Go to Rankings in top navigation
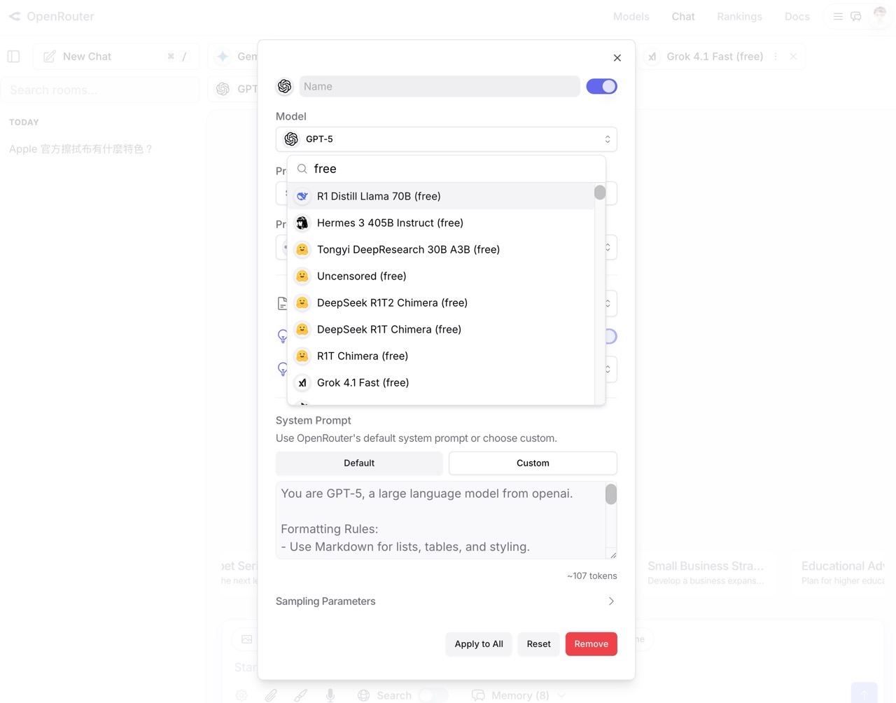The image size is (896, 703). click(x=739, y=16)
